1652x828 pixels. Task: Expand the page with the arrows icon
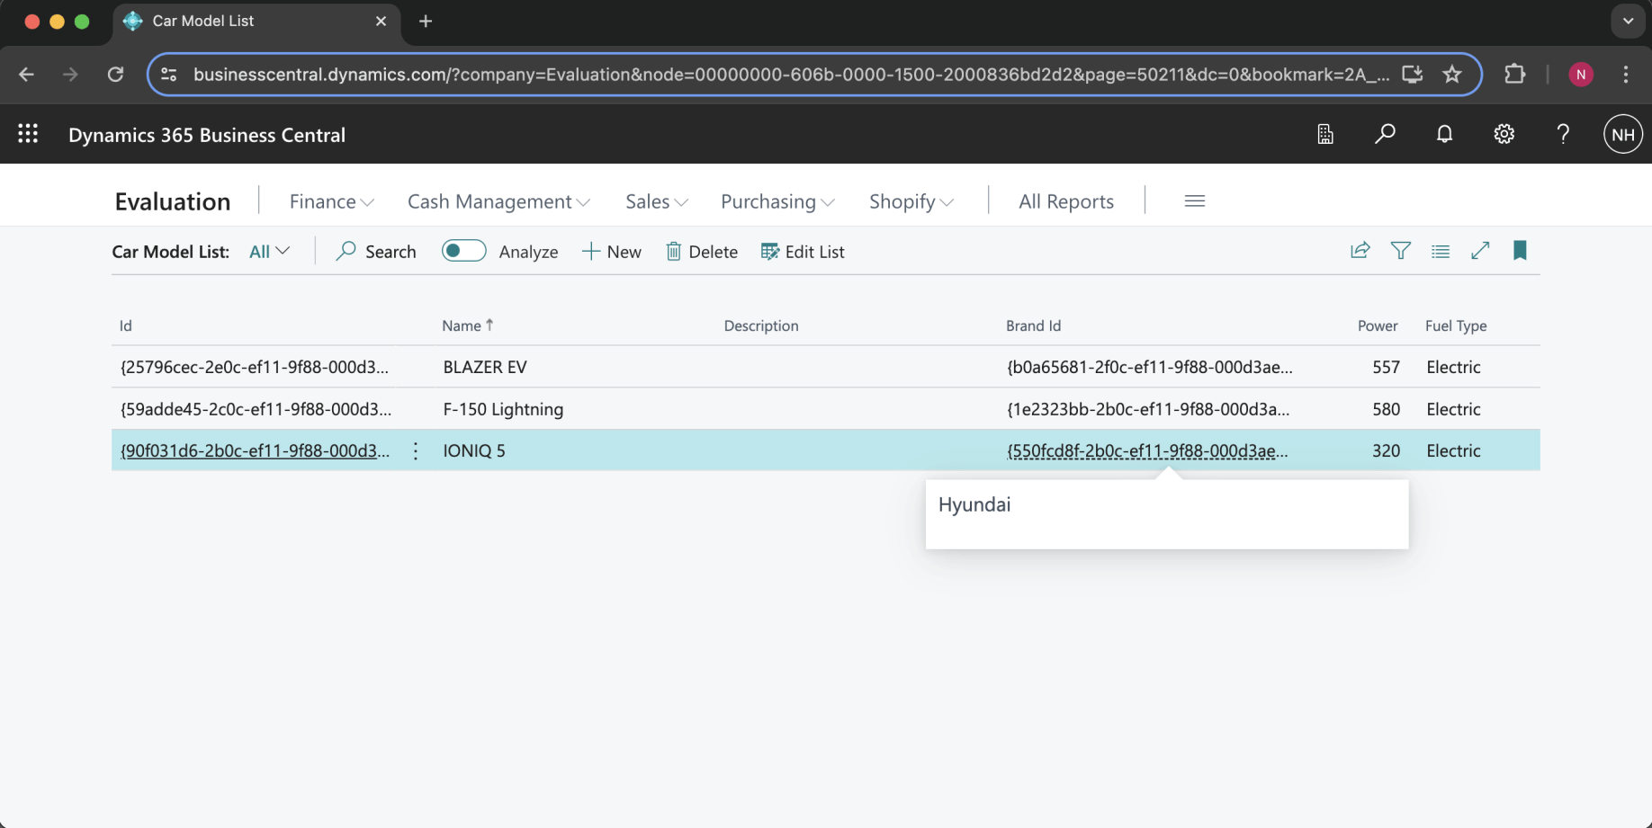coord(1480,251)
